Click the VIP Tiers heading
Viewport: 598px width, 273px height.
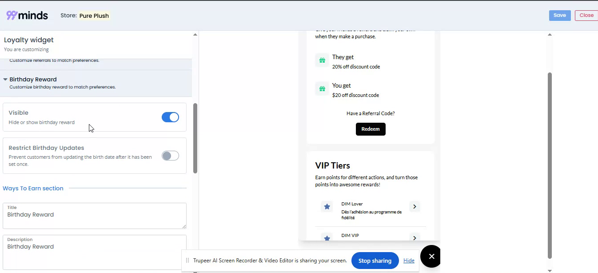point(333,165)
